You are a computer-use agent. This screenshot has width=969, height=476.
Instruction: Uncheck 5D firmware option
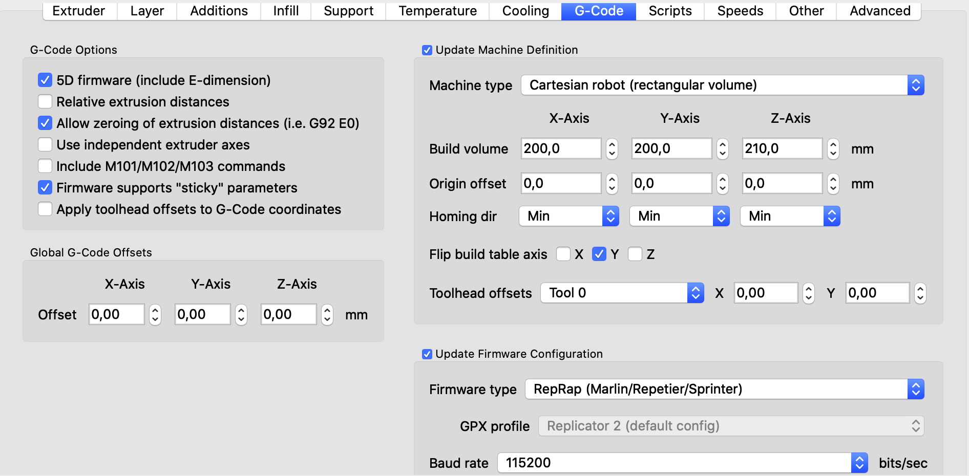(45, 80)
